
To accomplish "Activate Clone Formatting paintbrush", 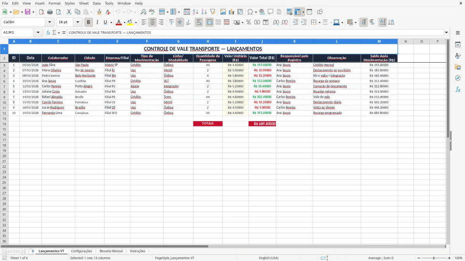I will click(100, 12).
